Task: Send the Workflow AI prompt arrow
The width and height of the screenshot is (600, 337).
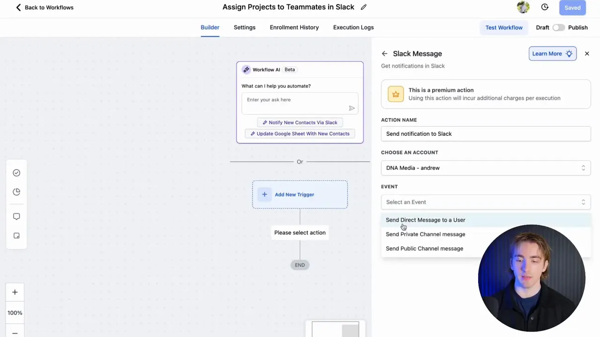Action: [352, 108]
